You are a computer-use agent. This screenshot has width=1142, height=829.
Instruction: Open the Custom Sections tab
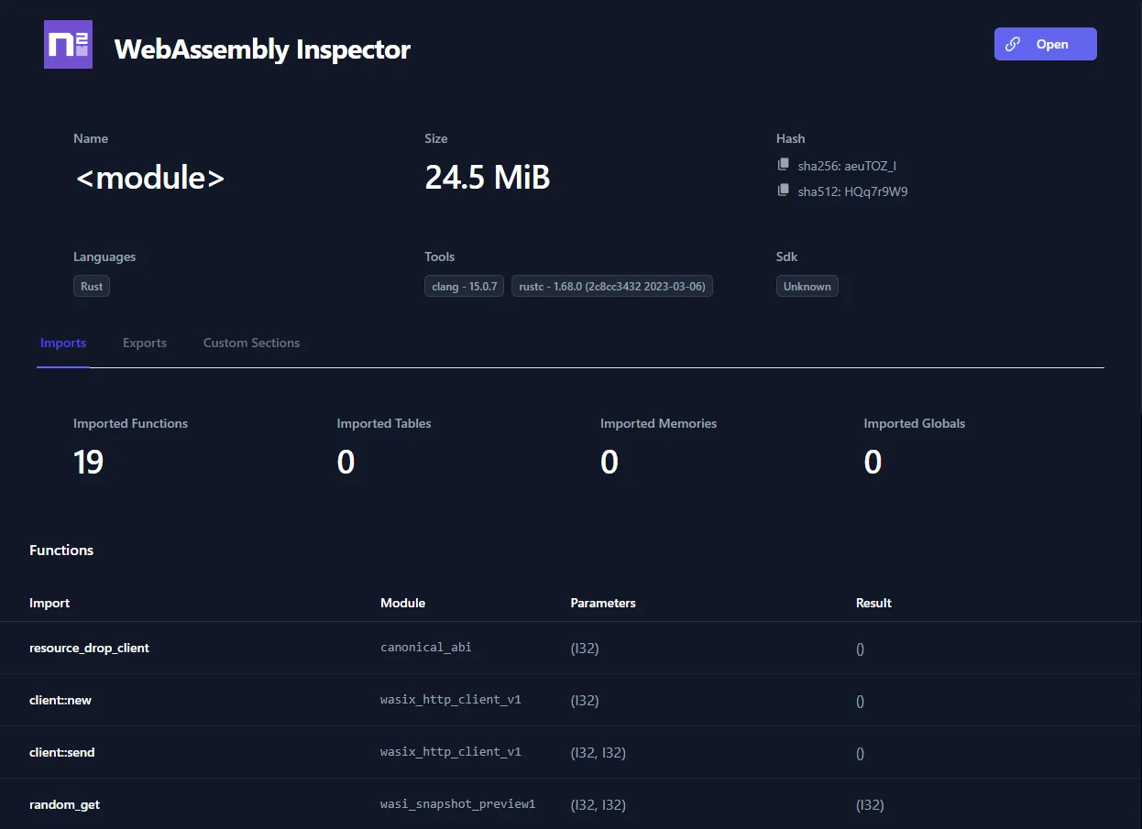click(251, 343)
